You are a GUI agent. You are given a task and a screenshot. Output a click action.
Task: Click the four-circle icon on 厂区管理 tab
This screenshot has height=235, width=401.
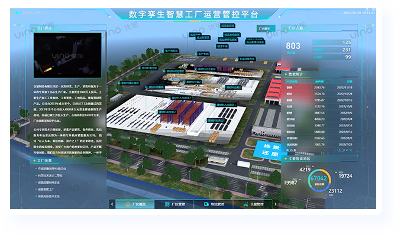click(x=167, y=204)
